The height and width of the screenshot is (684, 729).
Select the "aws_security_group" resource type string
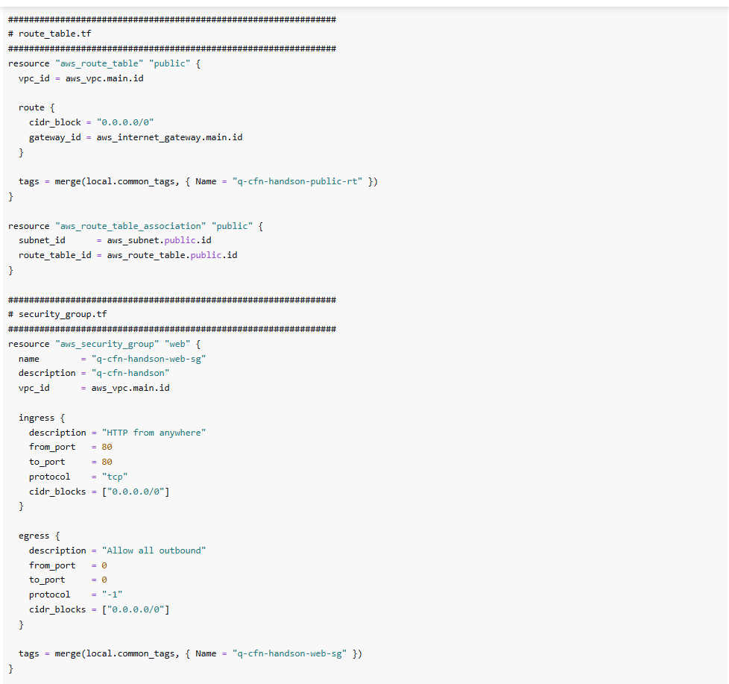pos(107,345)
